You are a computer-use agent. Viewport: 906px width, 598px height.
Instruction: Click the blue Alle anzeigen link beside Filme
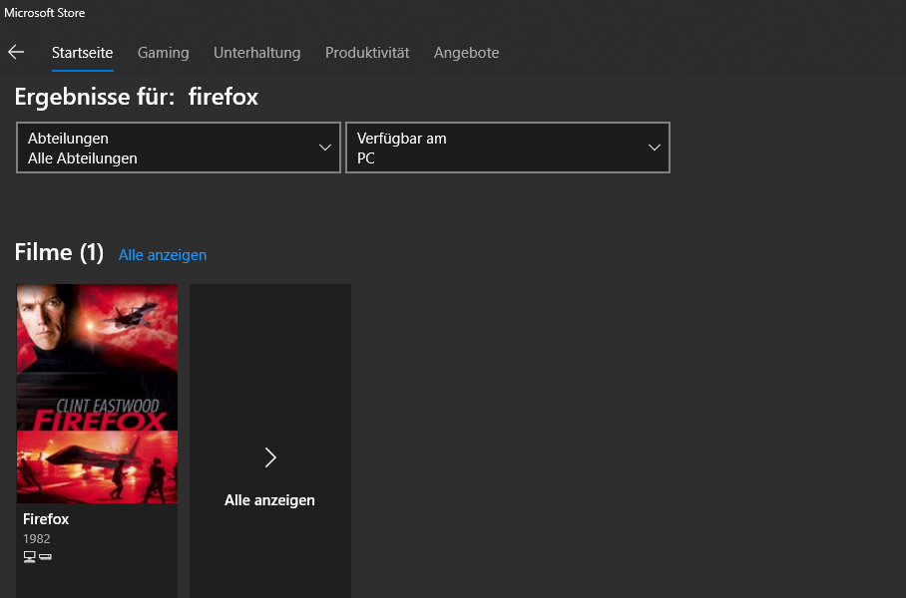pyautogui.click(x=163, y=255)
